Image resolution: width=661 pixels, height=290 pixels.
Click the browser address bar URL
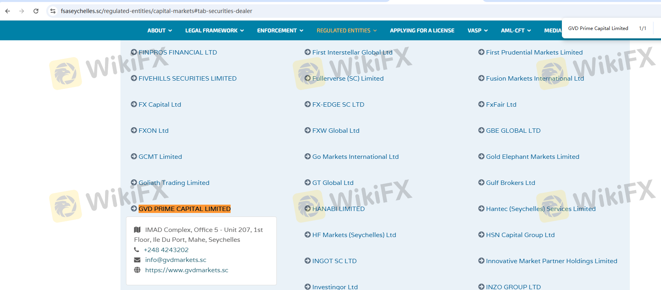(156, 11)
